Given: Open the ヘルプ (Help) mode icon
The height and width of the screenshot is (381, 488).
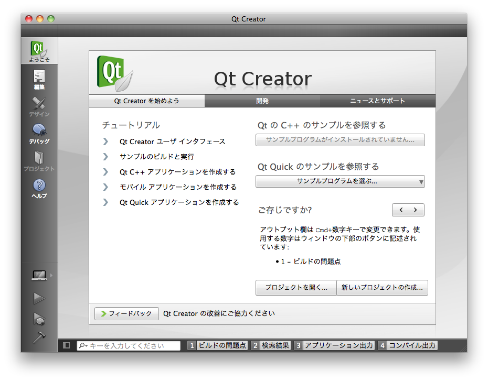Looking at the screenshot, I should click(39, 188).
